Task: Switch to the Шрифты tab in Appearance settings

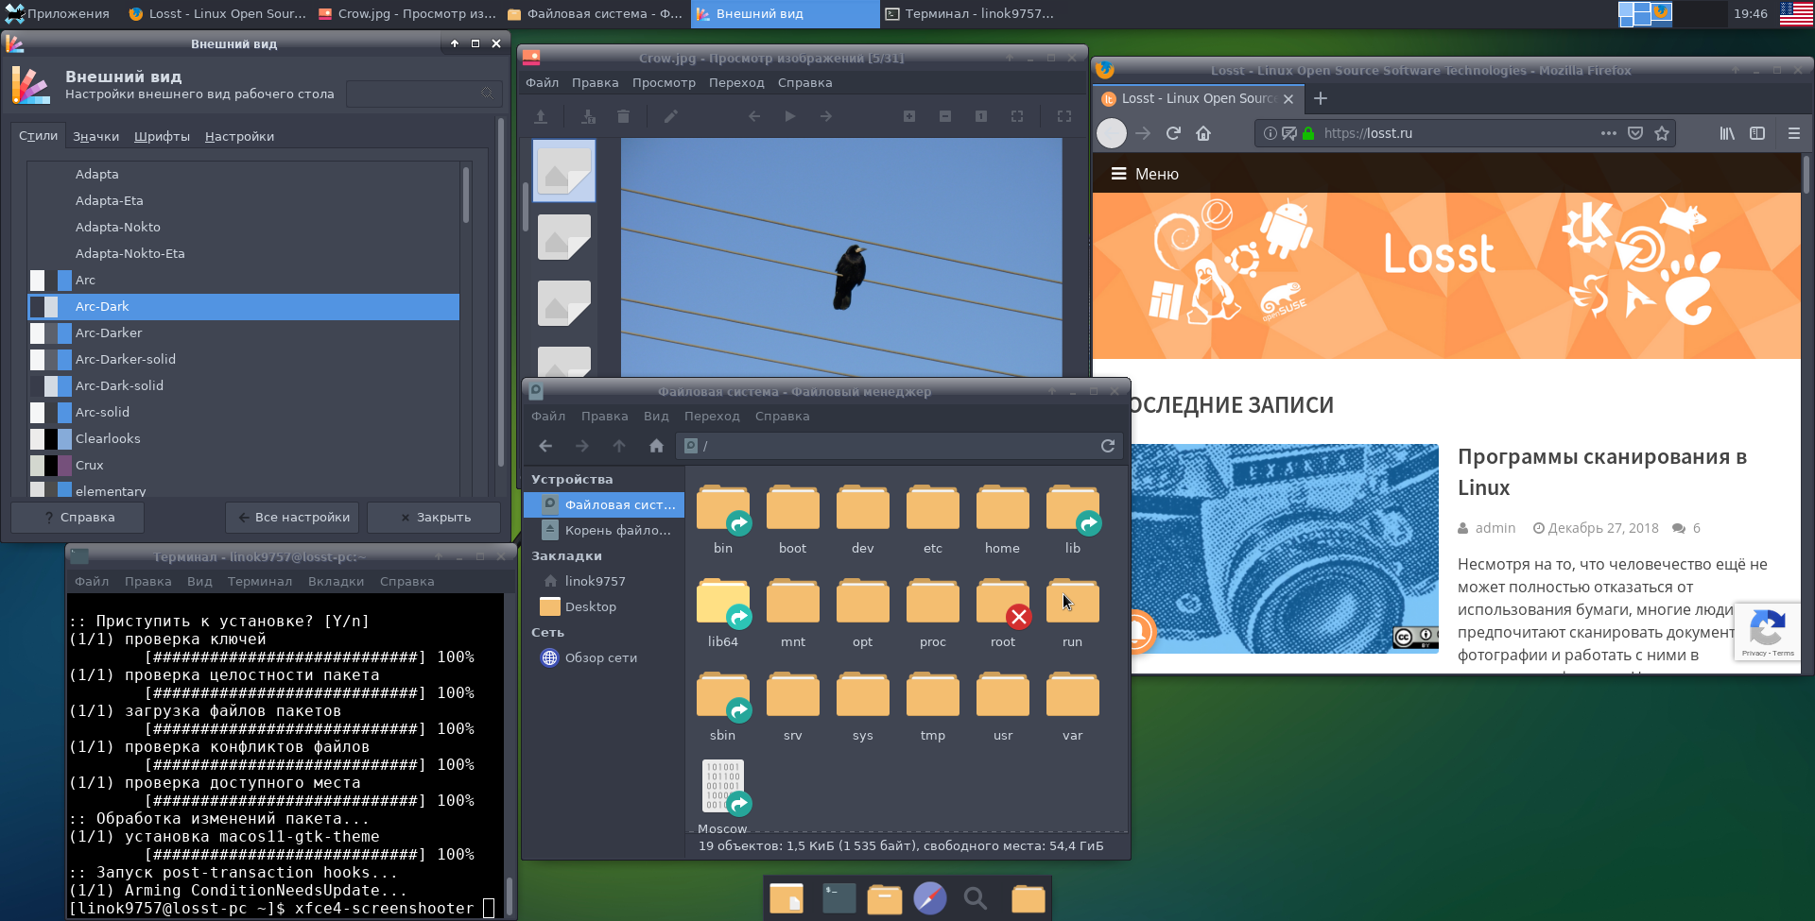Action: 161,136
